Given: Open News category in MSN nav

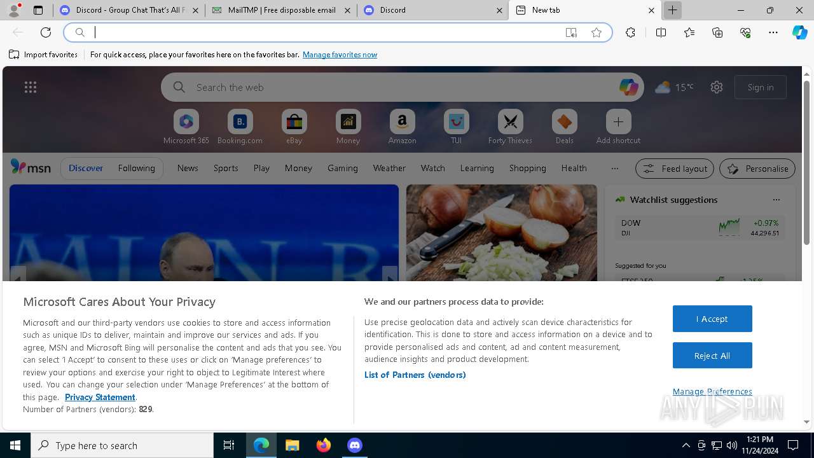Looking at the screenshot, I should pyautogui.click(x=188, y=168).
